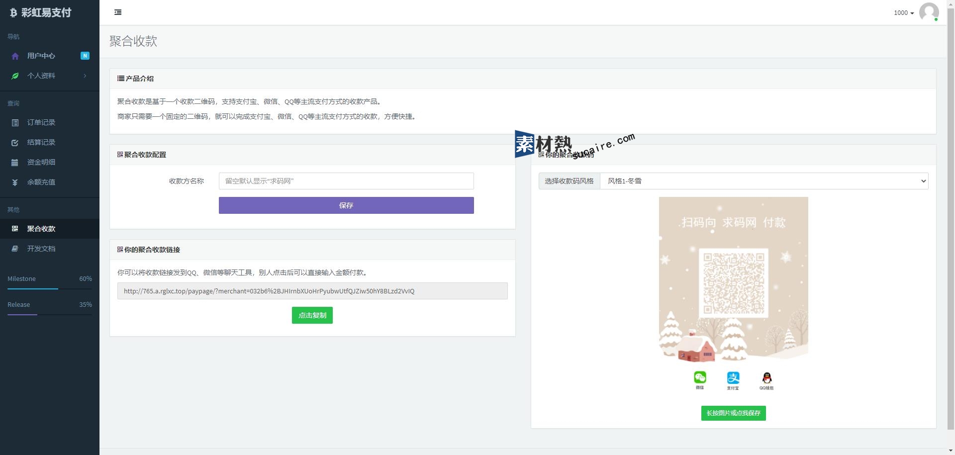
Task: Click the list icon in 产品介绍 header
Action: [x=120, y=79]
